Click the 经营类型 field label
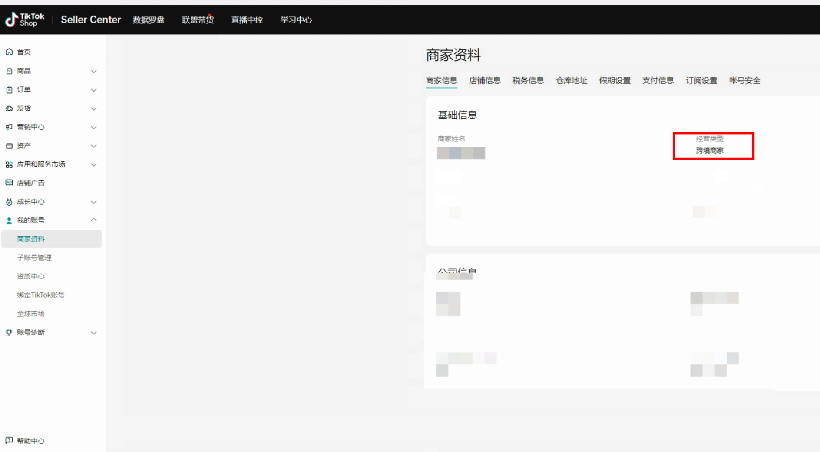820x452 pixels. click(x=710, y=139)
